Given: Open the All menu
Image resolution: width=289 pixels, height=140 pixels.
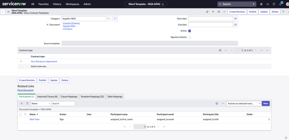Looking at the screenshot, I should [x=33, y=4].
